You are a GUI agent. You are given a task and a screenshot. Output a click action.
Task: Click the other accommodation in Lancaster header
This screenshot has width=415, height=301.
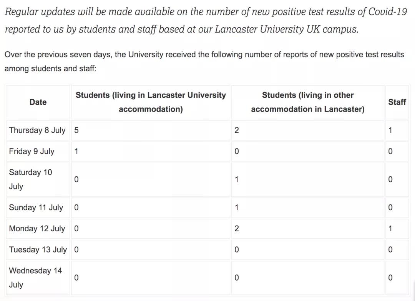click(307, 102)
